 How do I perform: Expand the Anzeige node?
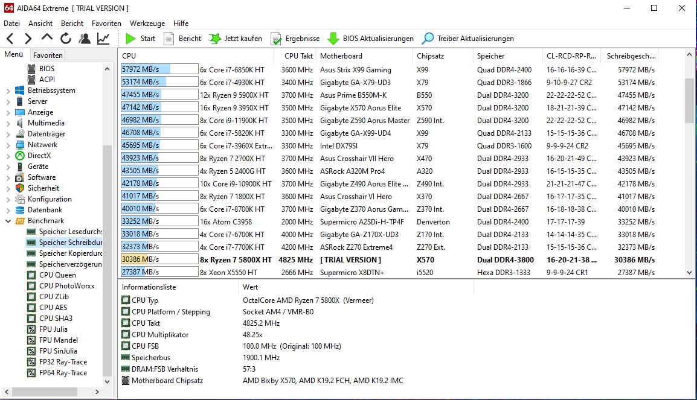(8, 112)
